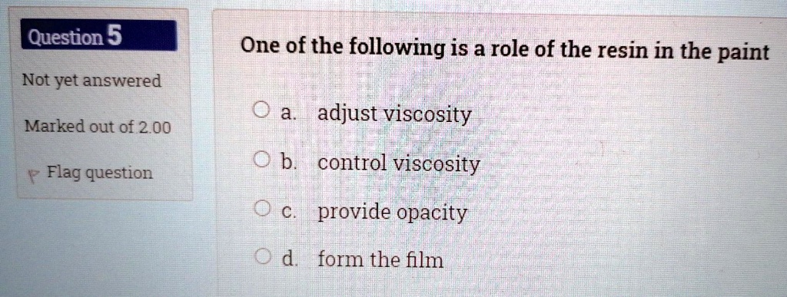Click the "b." letter label
The height and width of the screenshot is (297, 787).
click(289, 162)
